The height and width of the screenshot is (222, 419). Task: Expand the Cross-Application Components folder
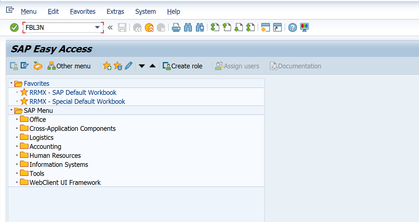17,128
